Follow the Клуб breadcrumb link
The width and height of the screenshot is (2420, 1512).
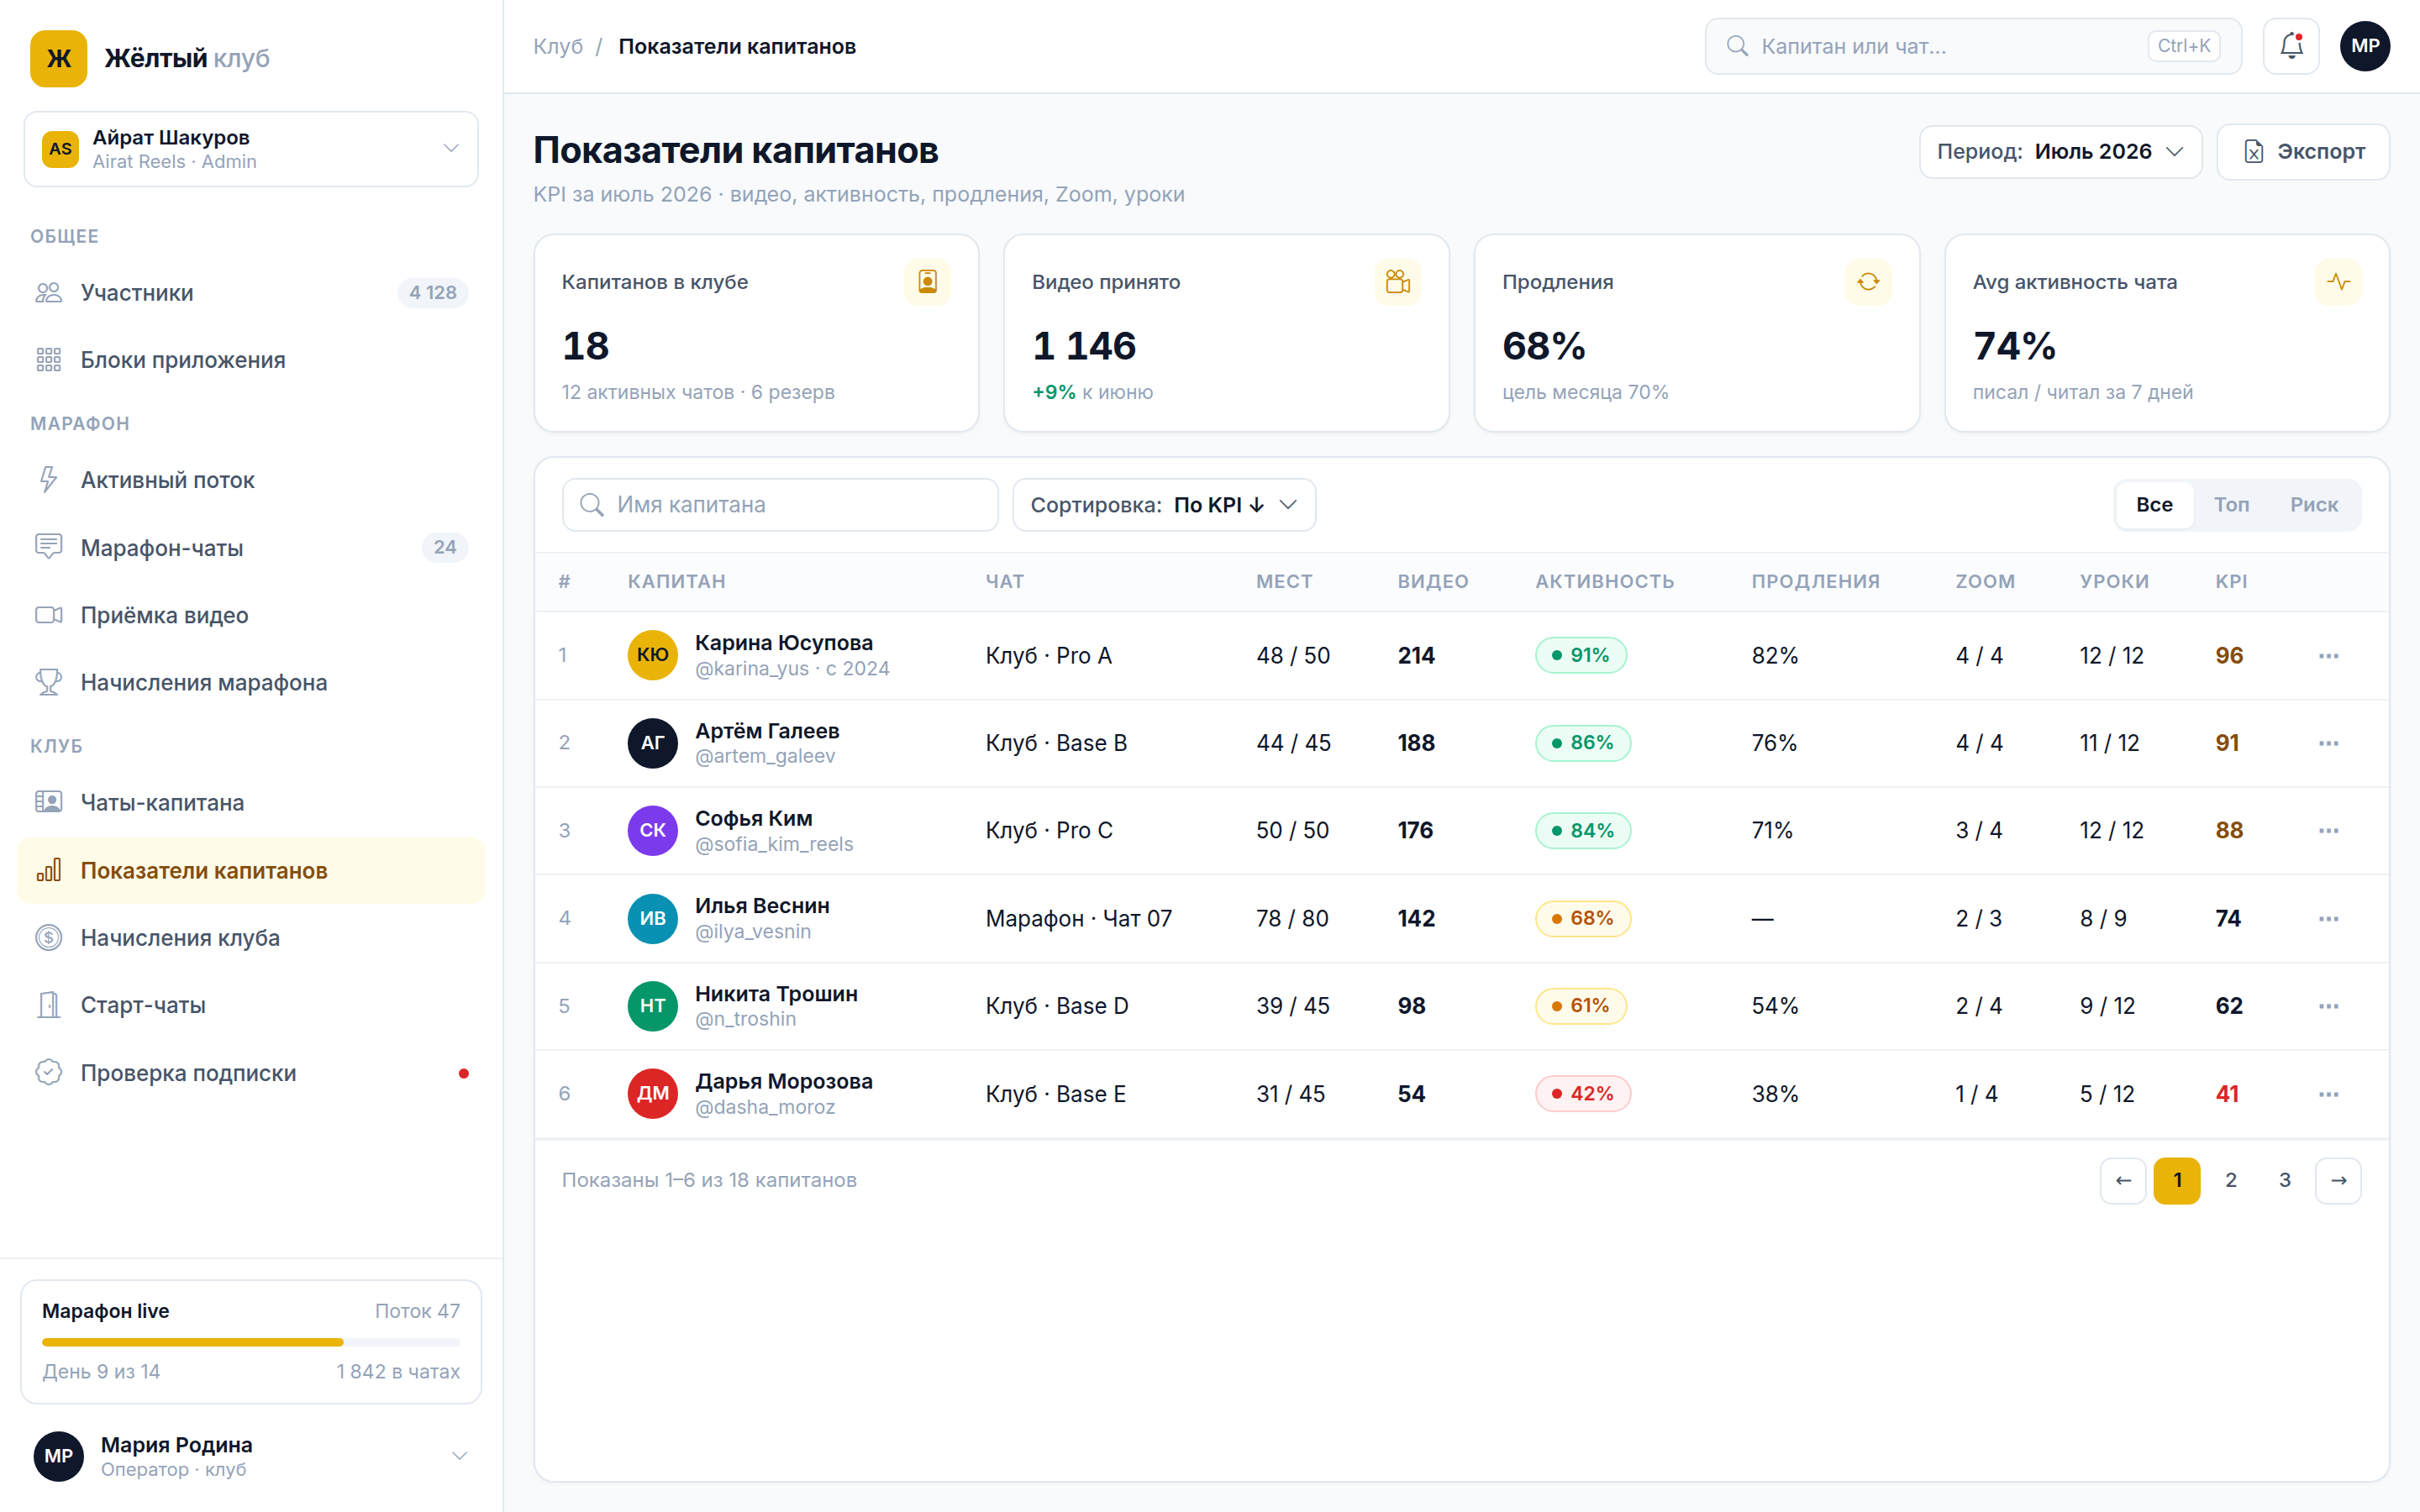pos(558,47)
